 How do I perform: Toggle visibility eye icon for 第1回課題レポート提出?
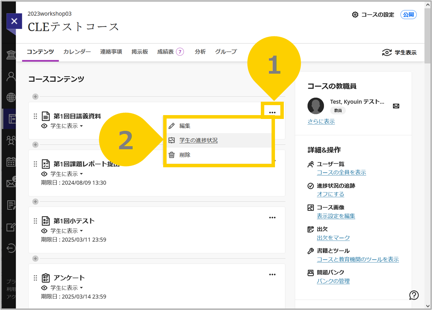44,174
